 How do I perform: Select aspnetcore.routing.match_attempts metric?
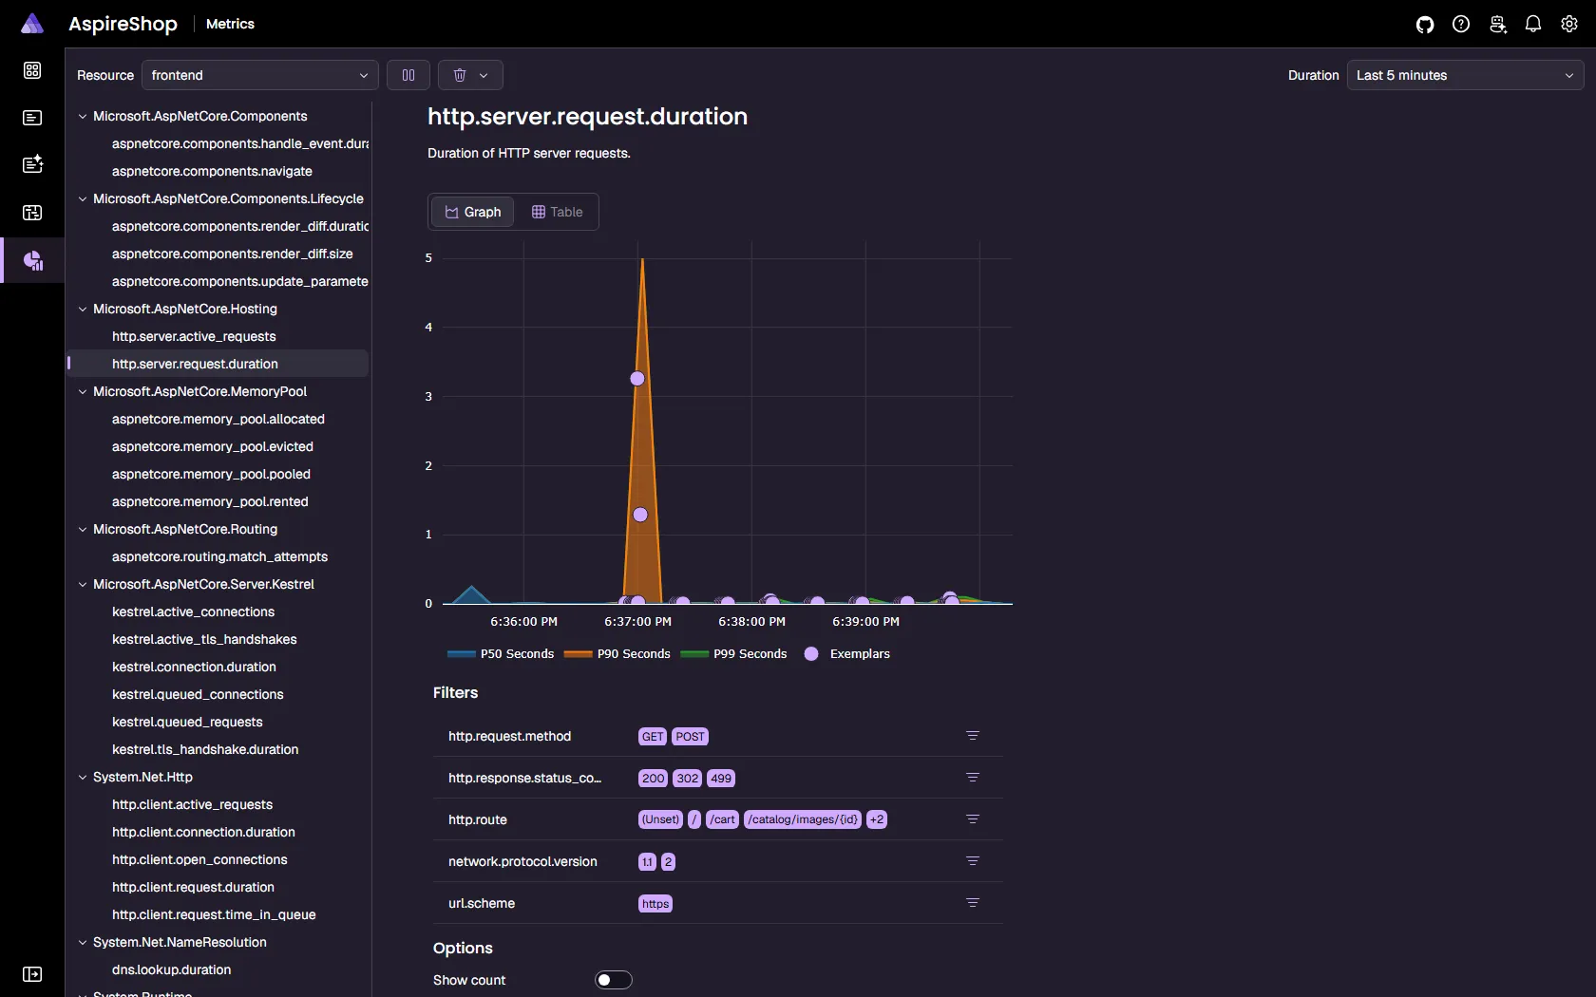coord(218,556)
